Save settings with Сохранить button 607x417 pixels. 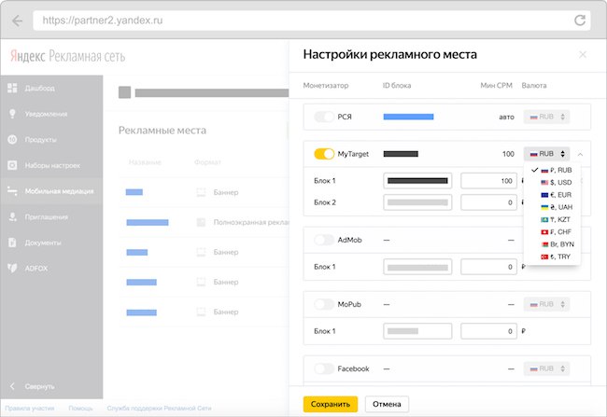tap(331, 404)
